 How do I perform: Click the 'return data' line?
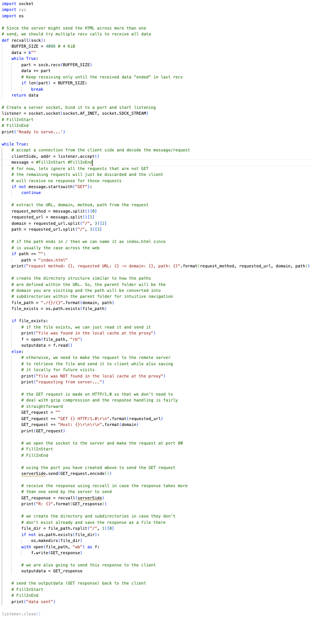[x=25, y=95]
